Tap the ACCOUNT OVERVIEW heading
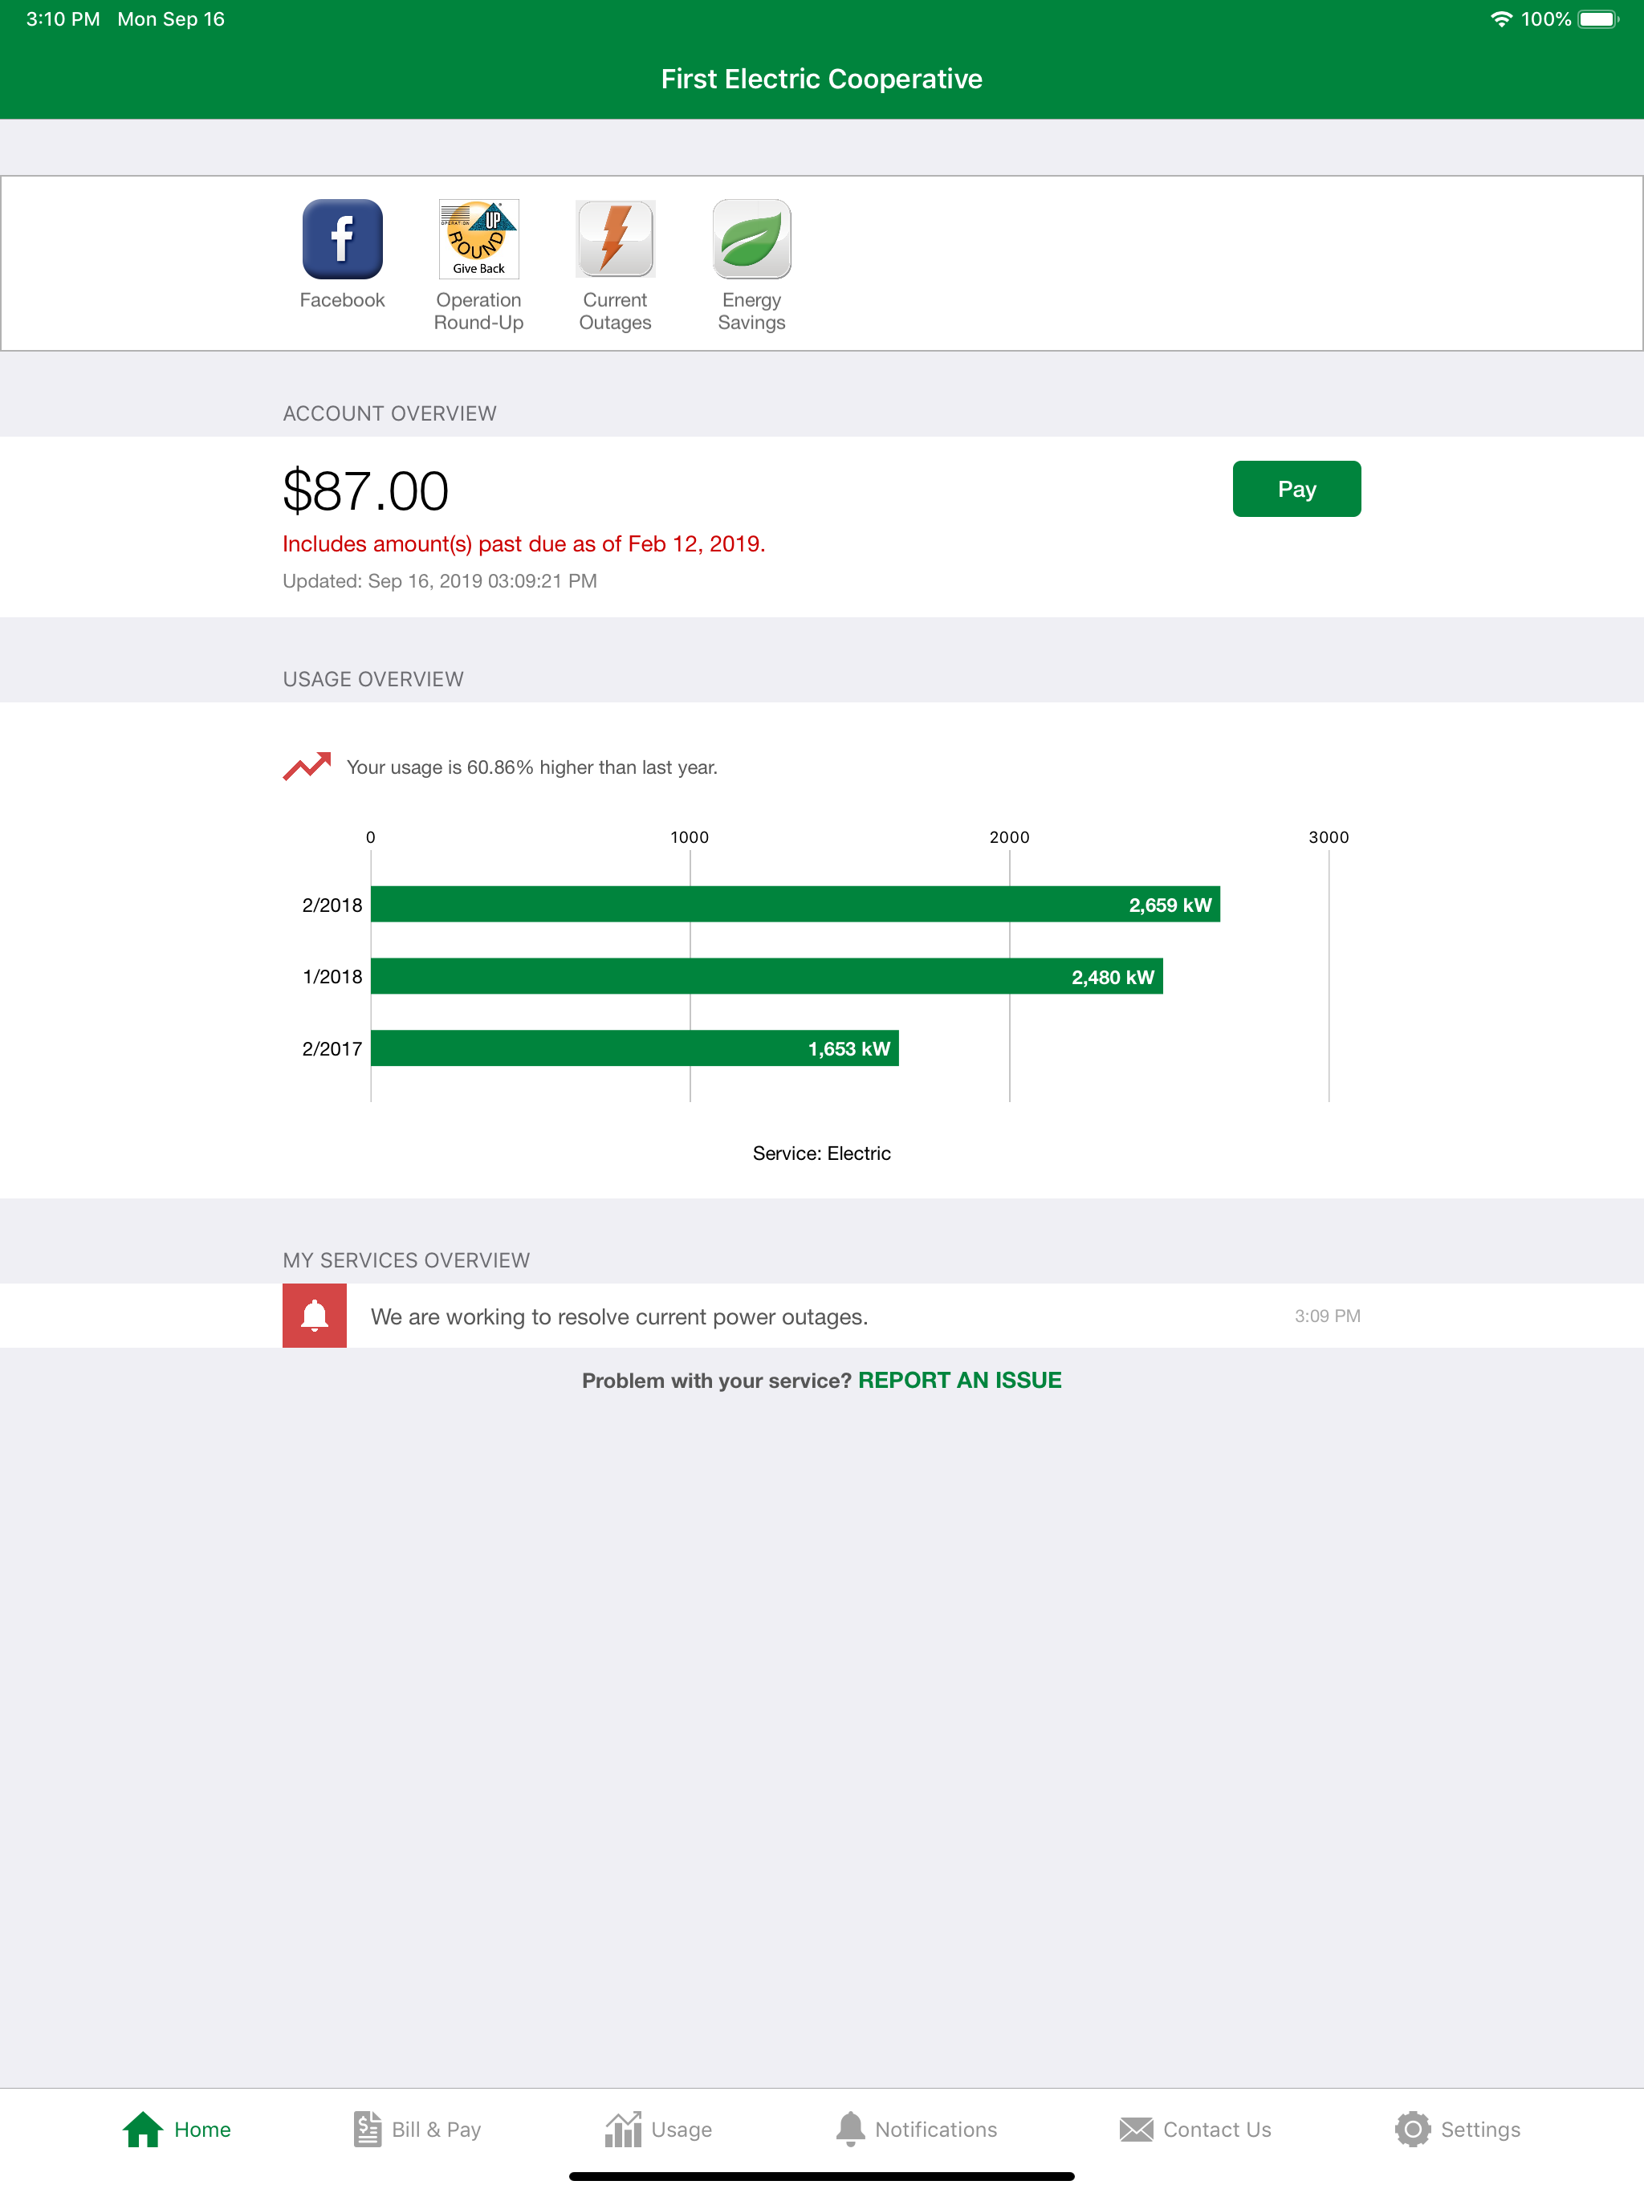Screen dimensions: 1644x2193 pyautogui.click(x=389, y=413)
